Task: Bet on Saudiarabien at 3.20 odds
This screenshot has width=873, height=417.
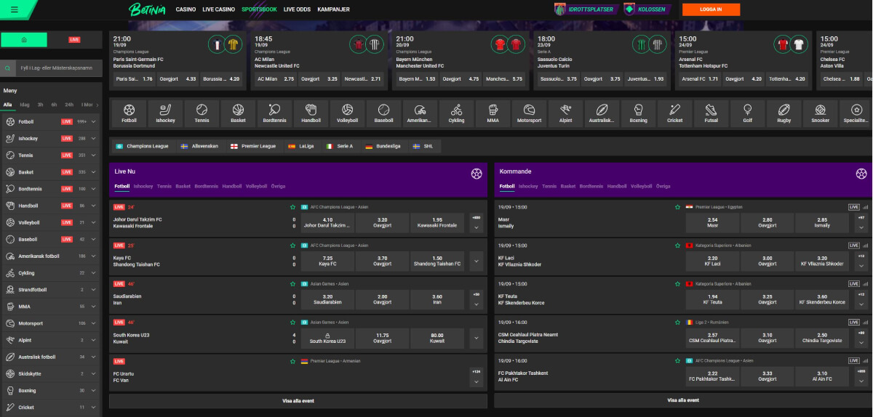Action: click(x=327, y=299)
